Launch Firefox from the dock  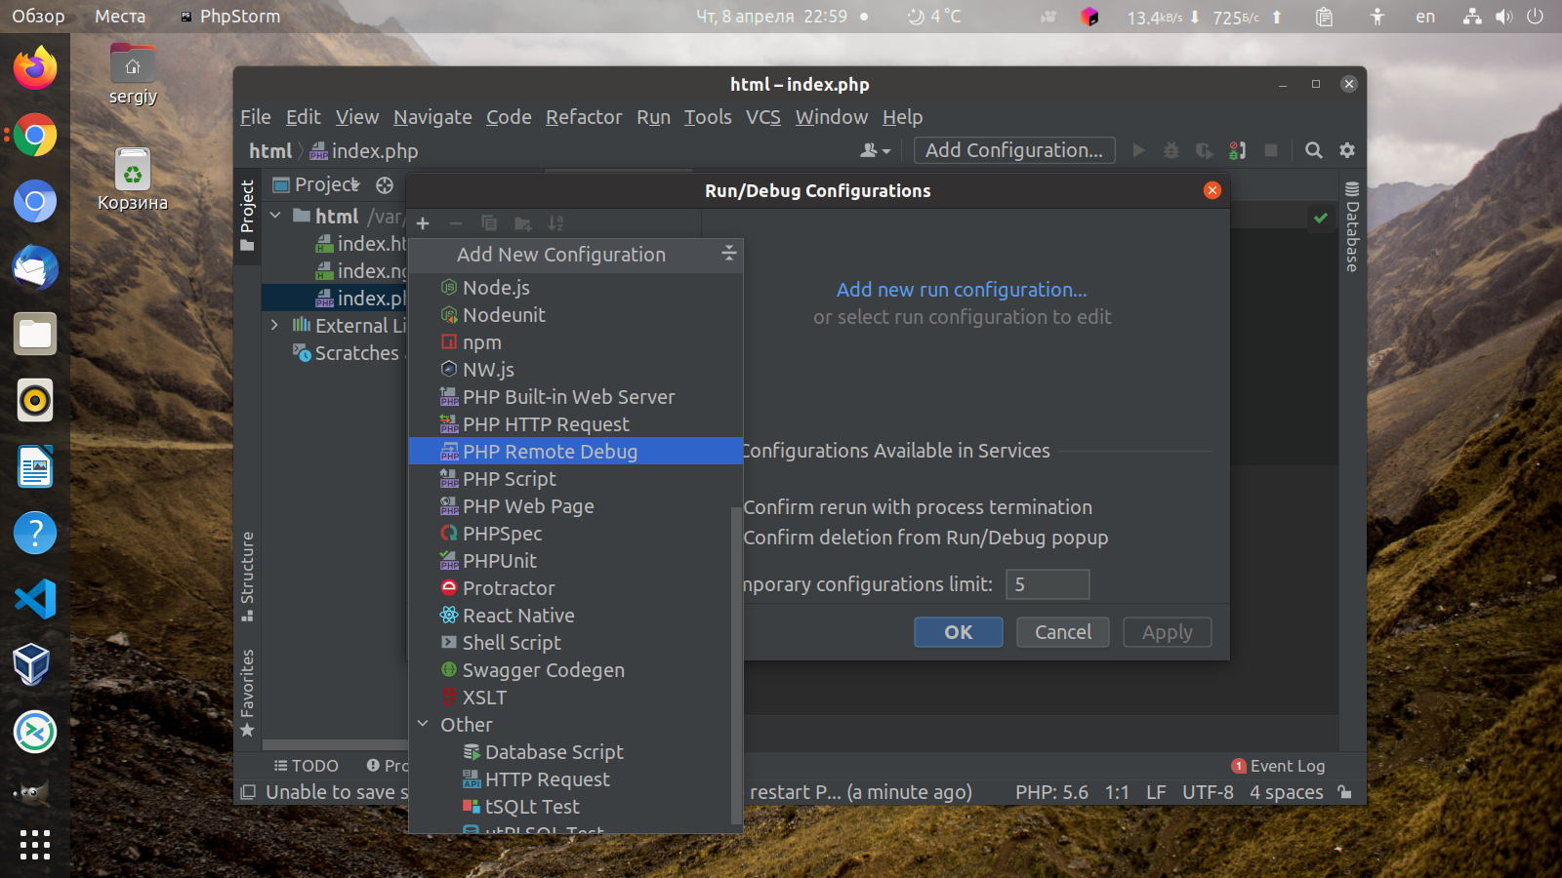click(35, 68)
